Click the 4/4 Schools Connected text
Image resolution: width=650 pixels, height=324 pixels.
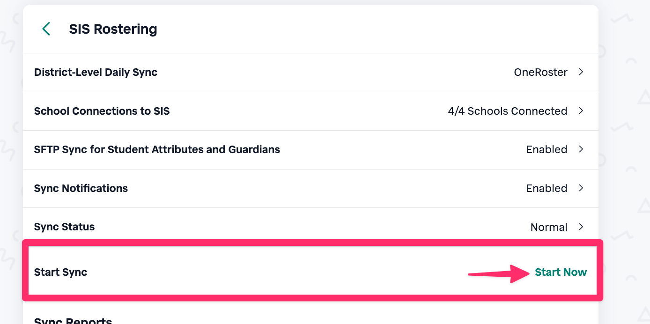tap(507, 111)
